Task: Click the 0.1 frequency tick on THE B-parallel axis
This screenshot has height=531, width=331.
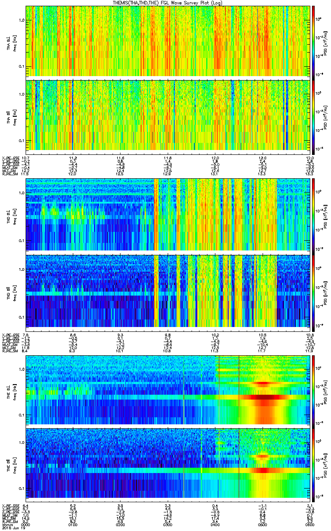Action: pos(22,488)
